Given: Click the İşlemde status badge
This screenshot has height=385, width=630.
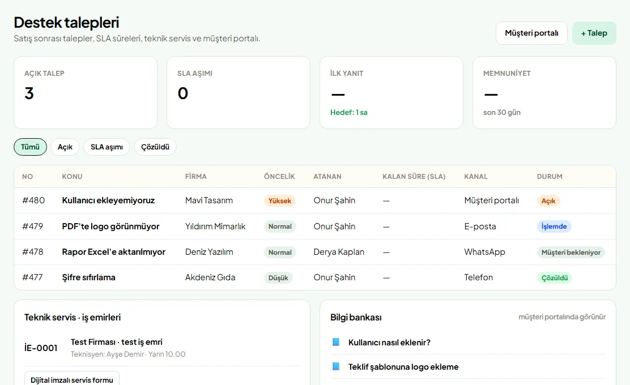Looking at the screenshot, I should [554, 226].
